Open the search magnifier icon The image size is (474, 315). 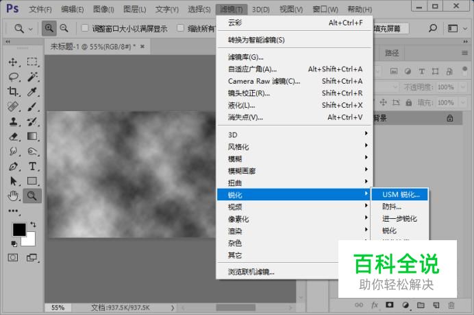click(x=433, y=28)
